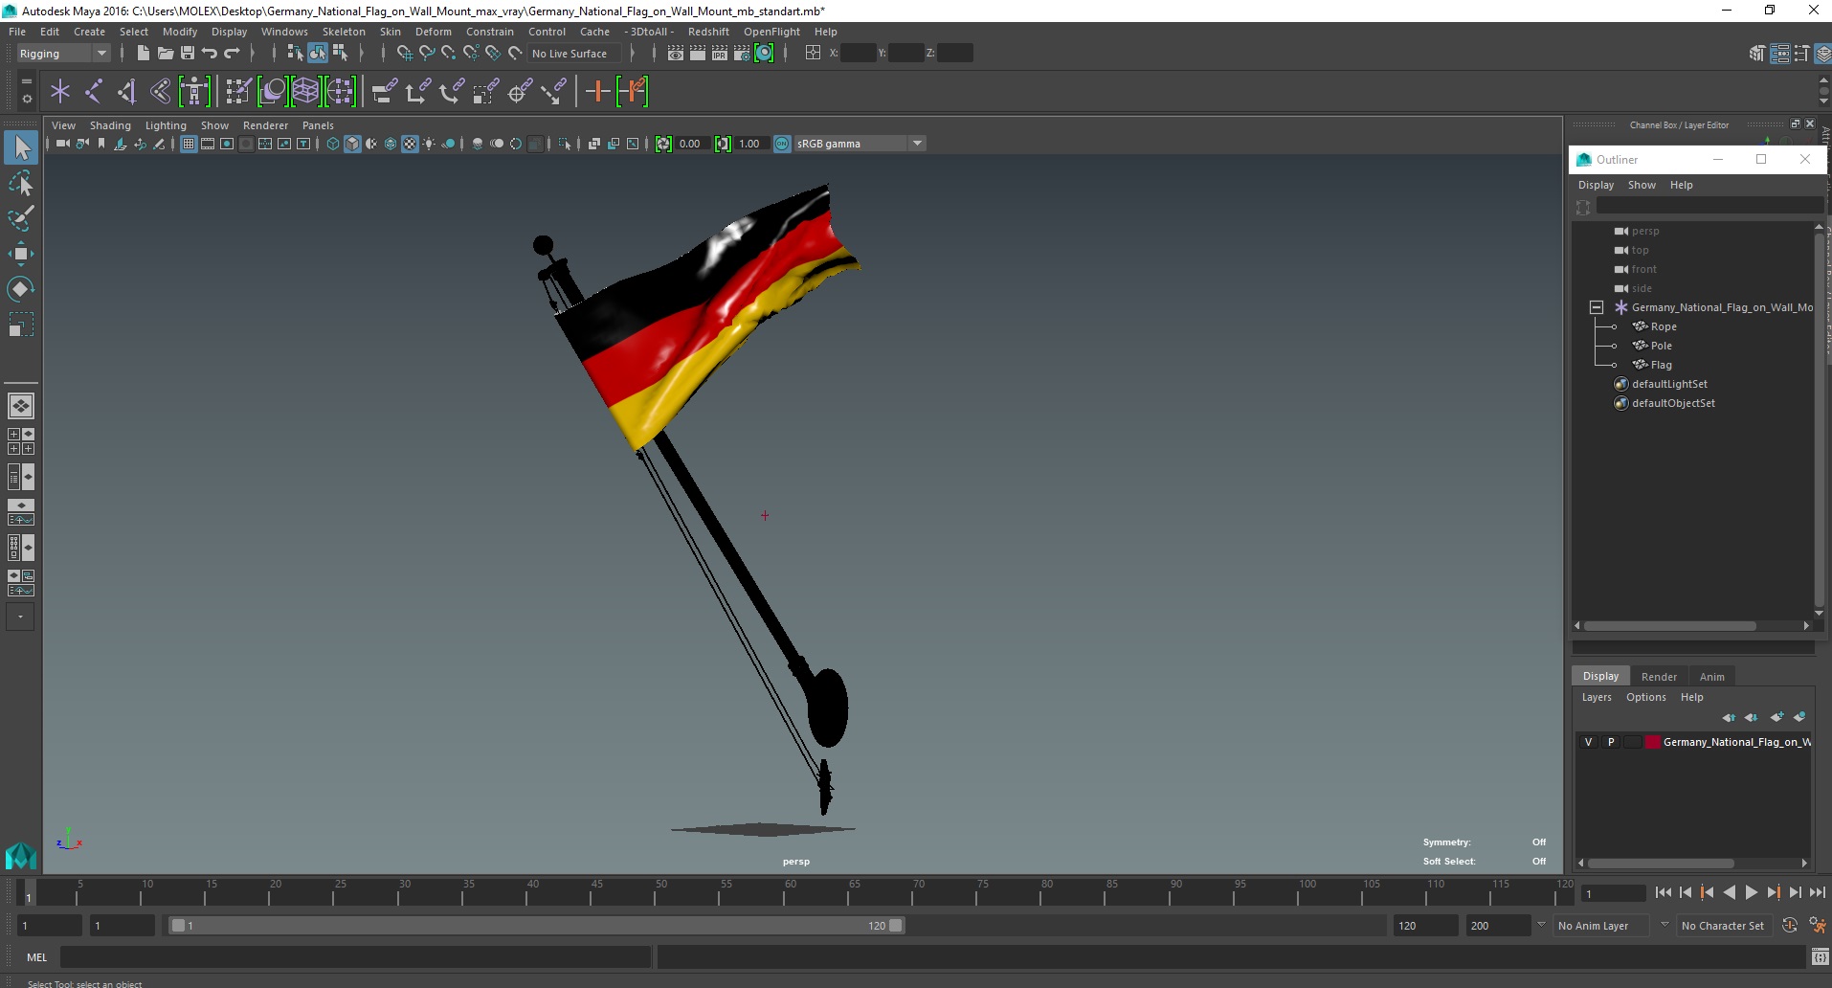1832x988 pixels.
Task: Open the Script Editor icon at bottom right
Action: click(1821, 956)
